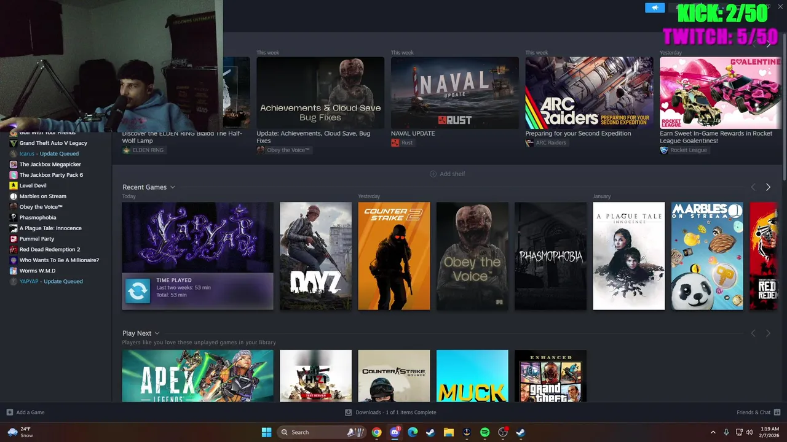Click the Rust game icon under NAVAL UPDATE

tap(395, 142)
